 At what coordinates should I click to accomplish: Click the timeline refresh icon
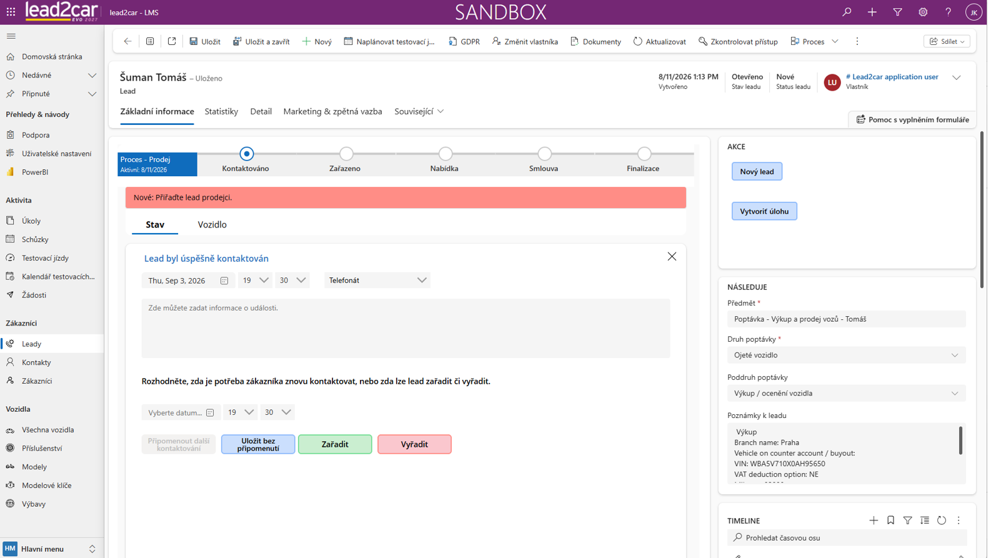(942, 521)
